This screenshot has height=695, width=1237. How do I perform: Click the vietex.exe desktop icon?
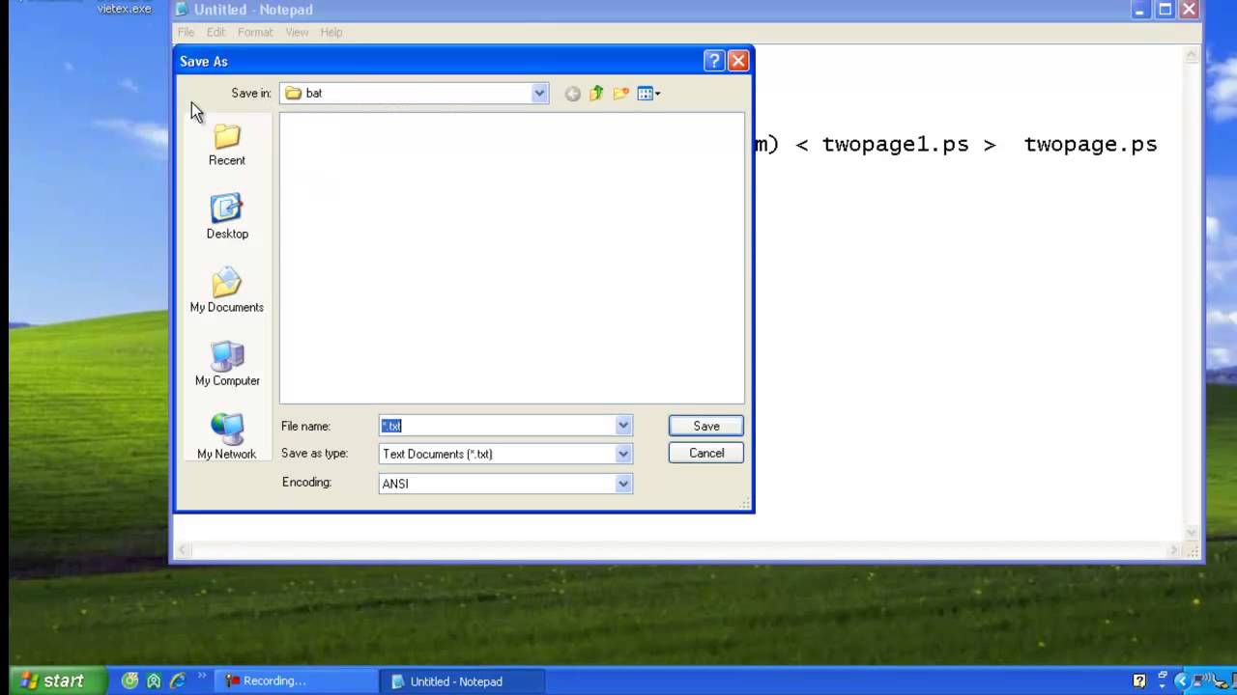124,9
